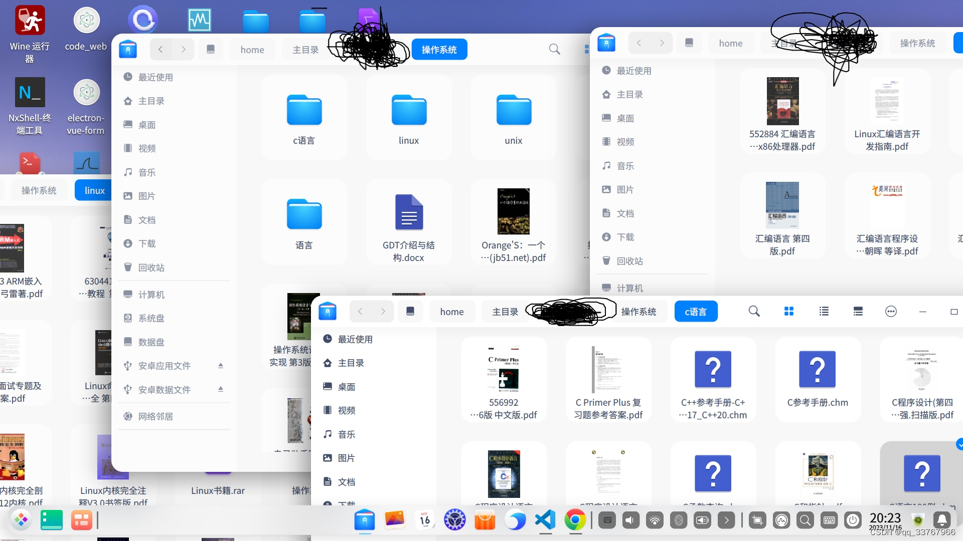Image resolution: width=963 pixels, height=541 pixels.
Task: Launch Google Chrome from the dock
Action: point(575,520)
